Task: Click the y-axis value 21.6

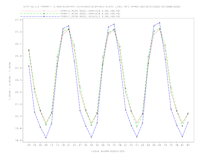Action: pos(18,104)
